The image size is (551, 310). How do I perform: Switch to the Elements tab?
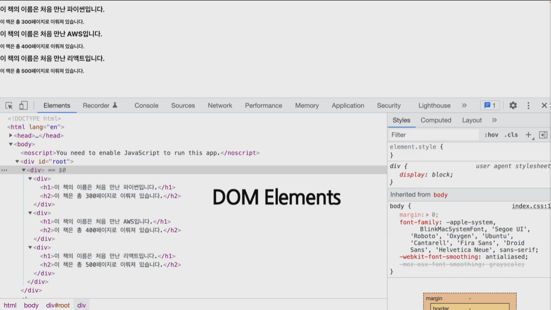tap(57, 105)
